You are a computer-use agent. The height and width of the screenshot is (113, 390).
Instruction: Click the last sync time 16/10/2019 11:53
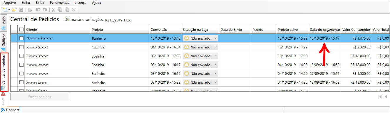tap(118, 20)
